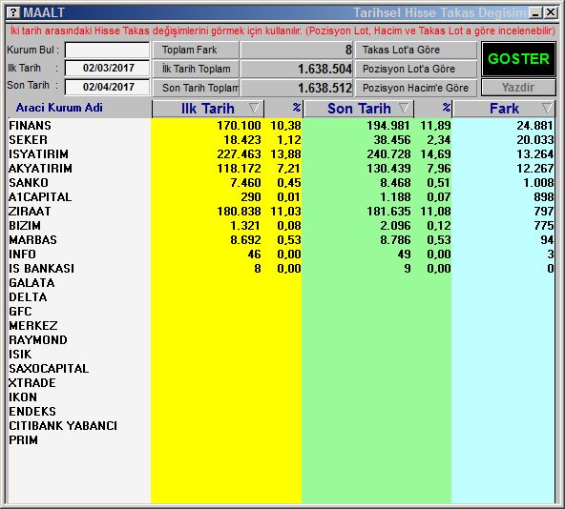Focus the Kurum Bul search field
565x509 pixels.
click(107, 50)
